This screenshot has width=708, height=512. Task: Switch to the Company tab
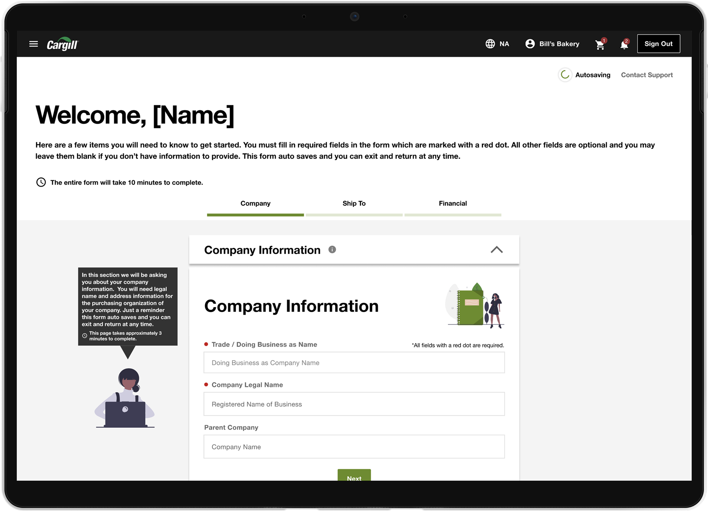click(255, 204)
